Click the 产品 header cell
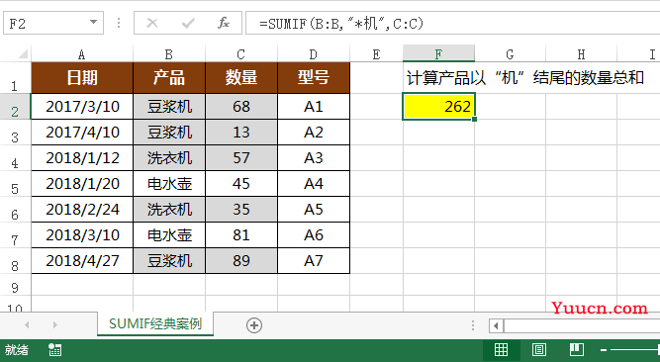This screenshot has height=362, width=660. [169, 78]
